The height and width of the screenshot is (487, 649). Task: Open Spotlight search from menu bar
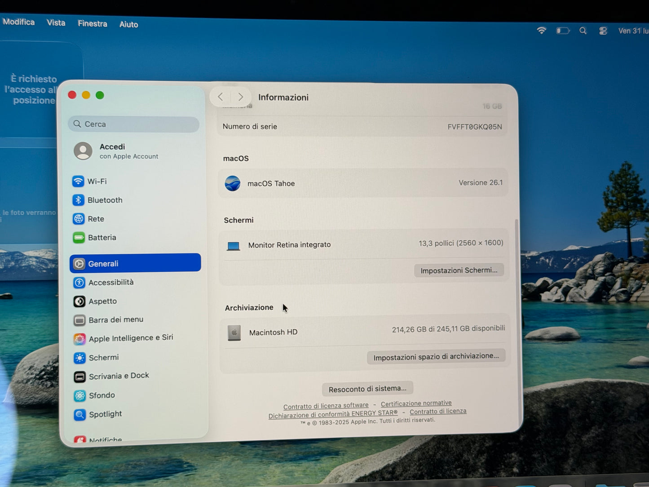pyautogui.click(x=583, y=31)
